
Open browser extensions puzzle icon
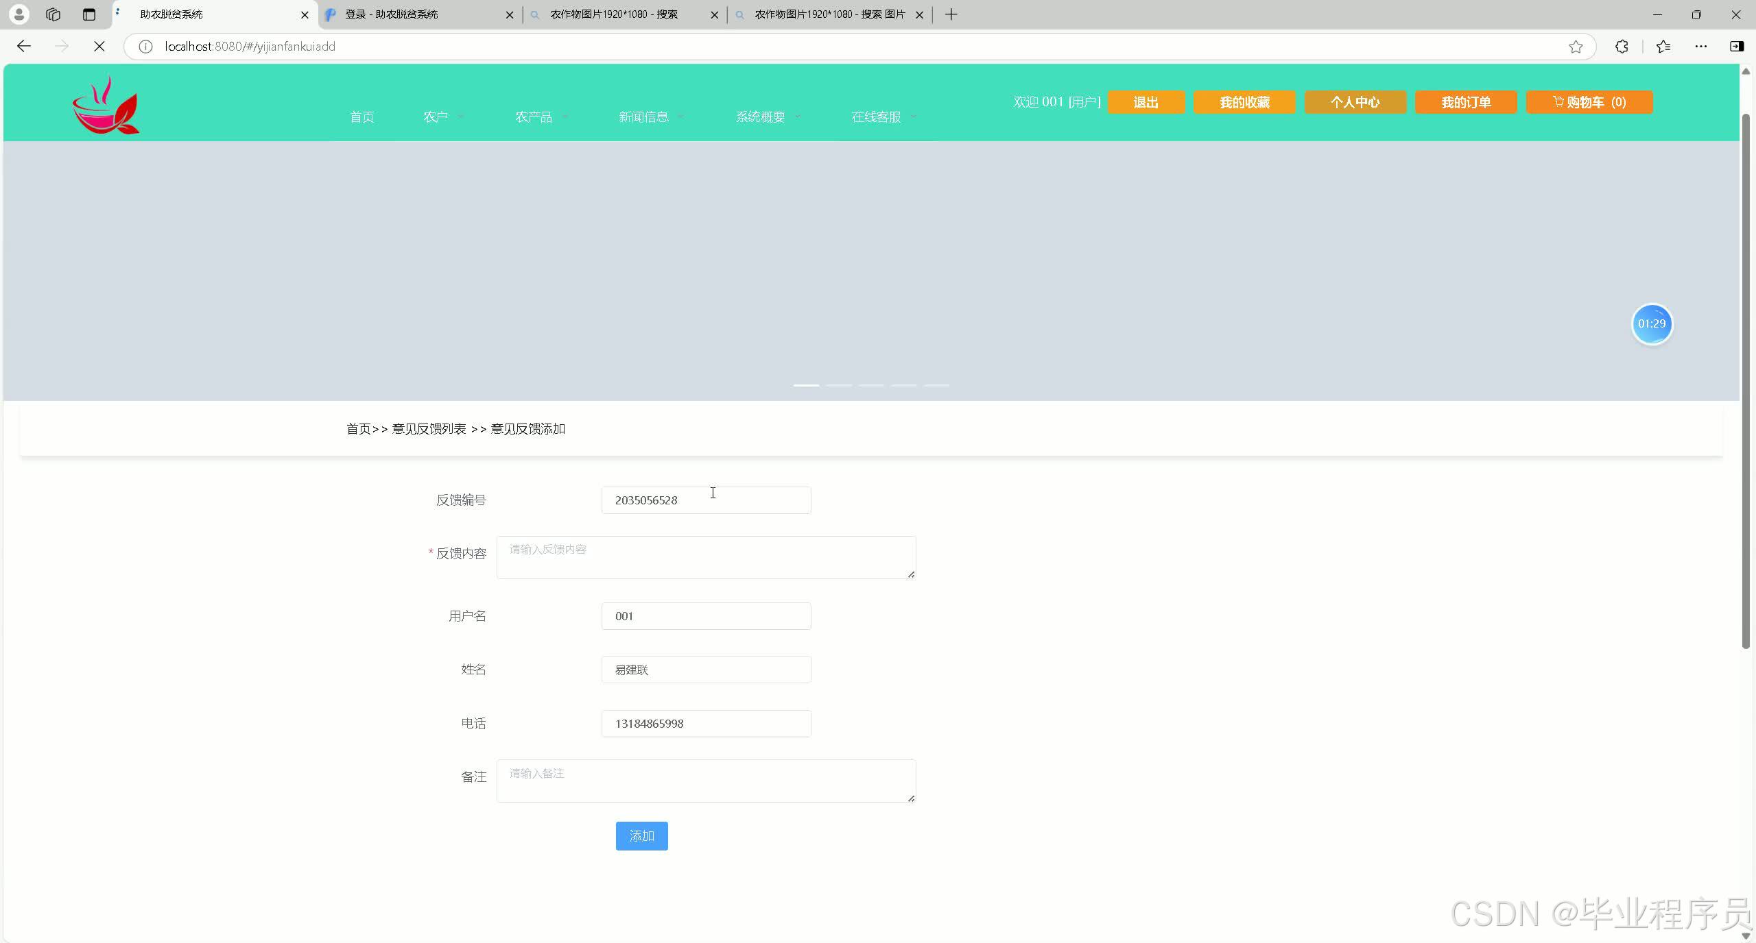click(x=1622, y=46)
